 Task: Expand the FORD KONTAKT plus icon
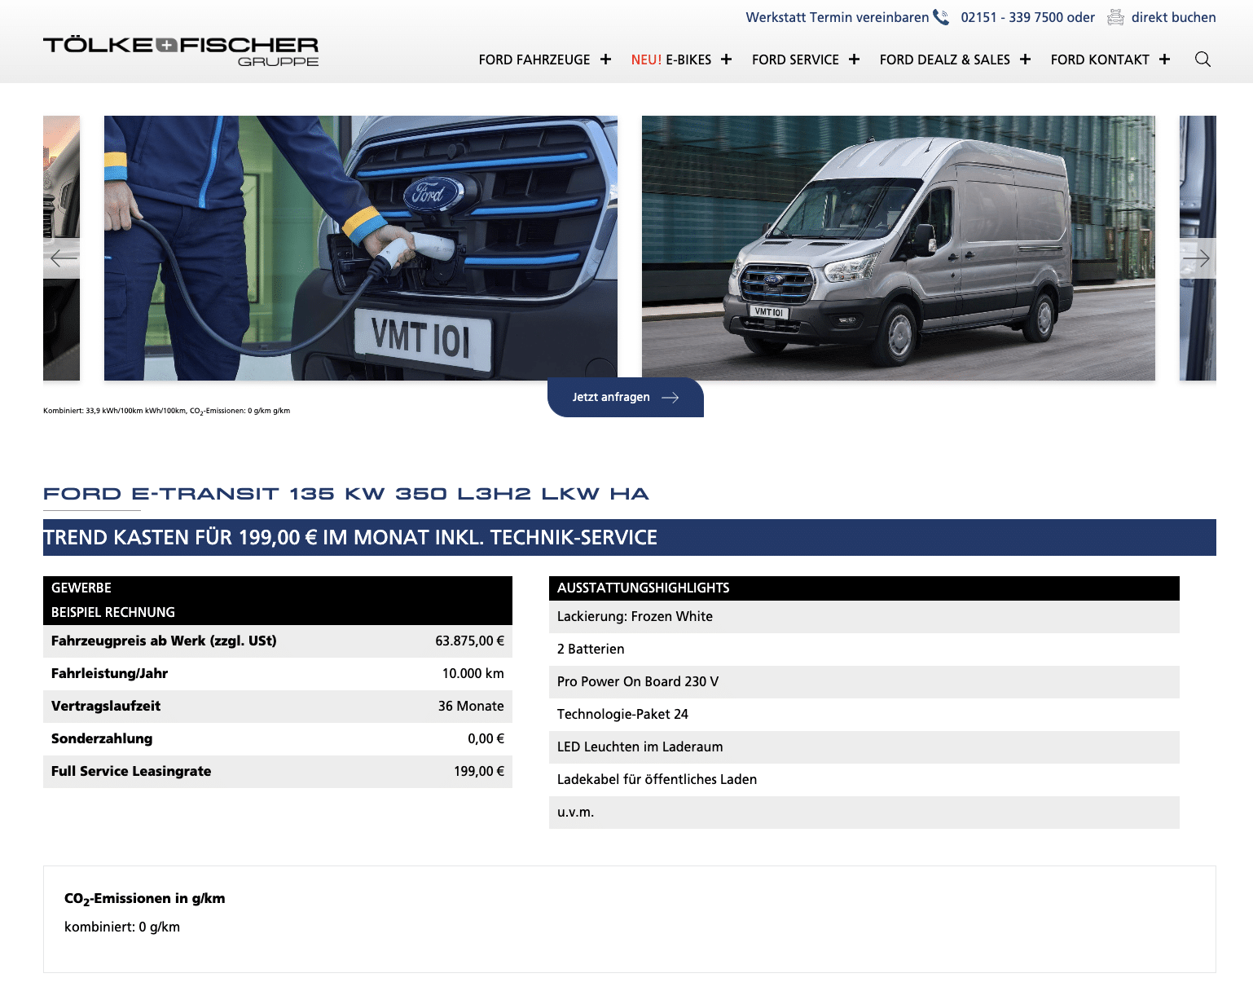pos(1164,59)
